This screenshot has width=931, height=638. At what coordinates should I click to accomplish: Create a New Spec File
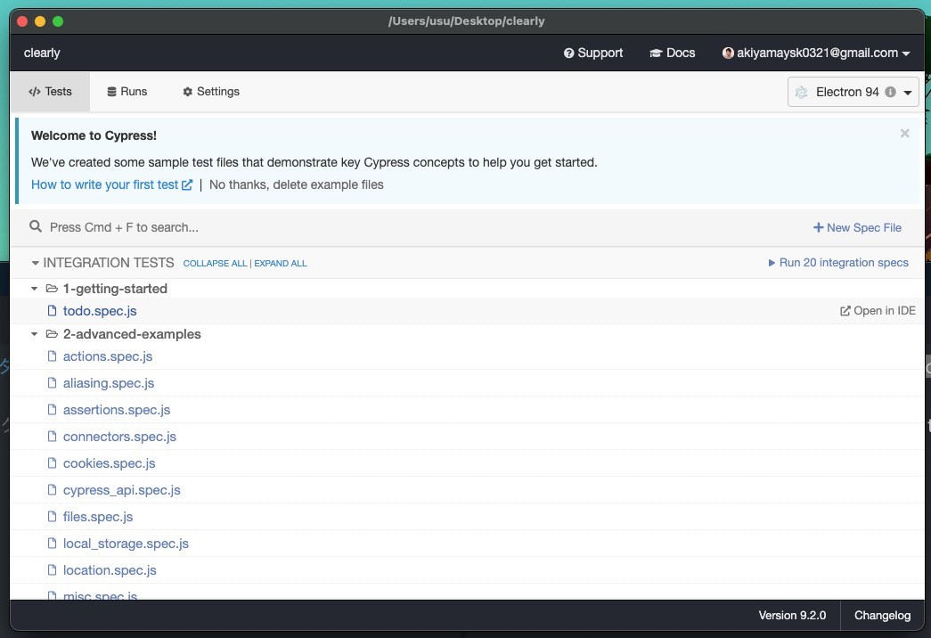point(857,227)
